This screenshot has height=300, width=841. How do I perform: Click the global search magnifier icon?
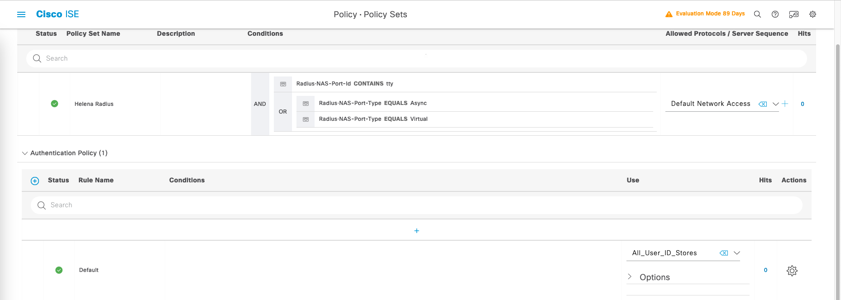(x=757, y=14)
